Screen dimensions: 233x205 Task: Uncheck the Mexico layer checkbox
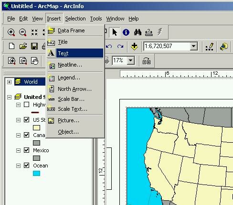pos(26,150)
